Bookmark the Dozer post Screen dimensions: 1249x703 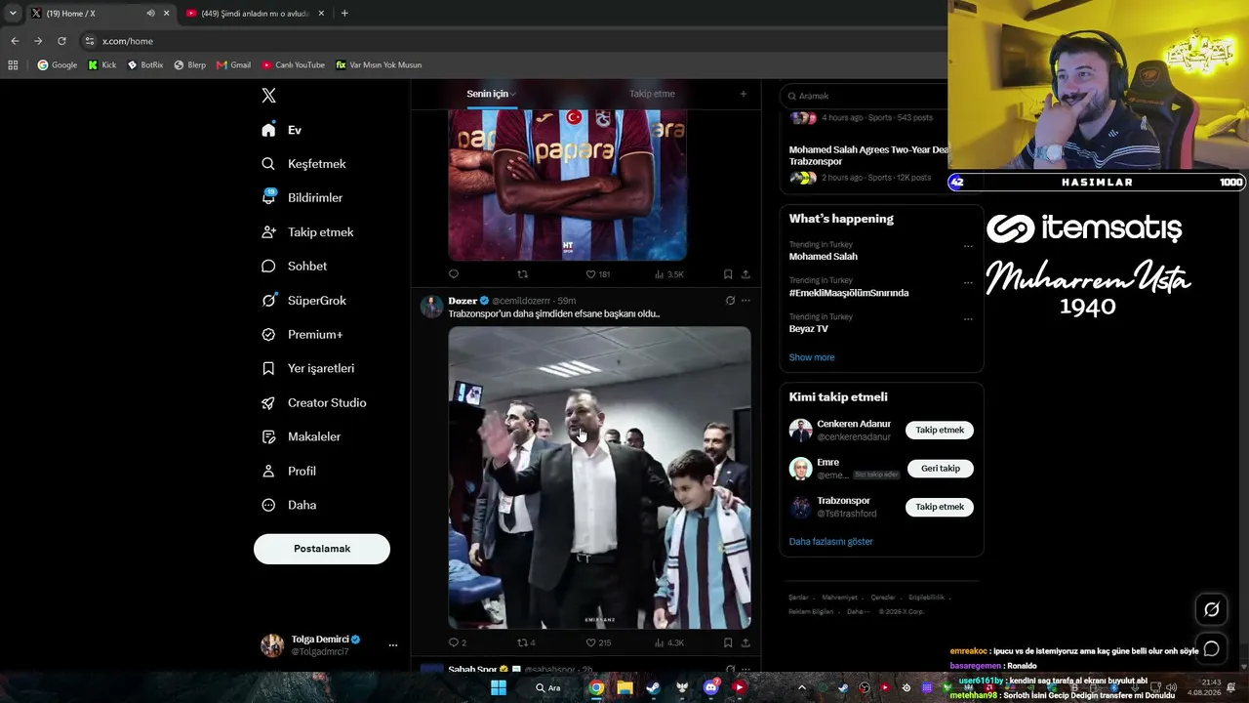coord(728,642)
